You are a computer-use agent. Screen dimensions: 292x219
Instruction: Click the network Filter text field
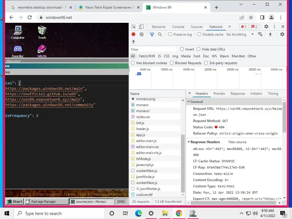[153, 49]
